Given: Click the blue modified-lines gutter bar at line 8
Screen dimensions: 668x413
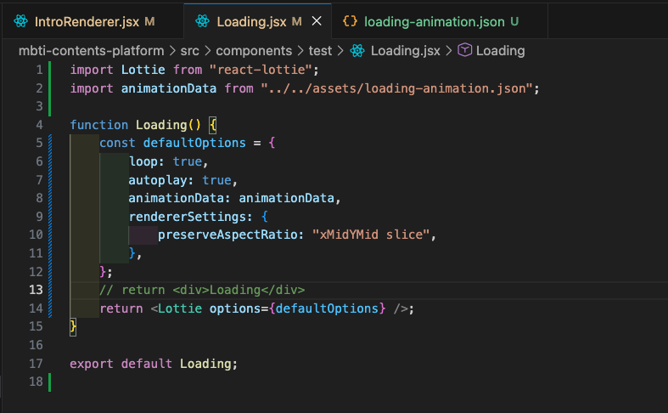Looking at the screenshot, I should 51,198.
